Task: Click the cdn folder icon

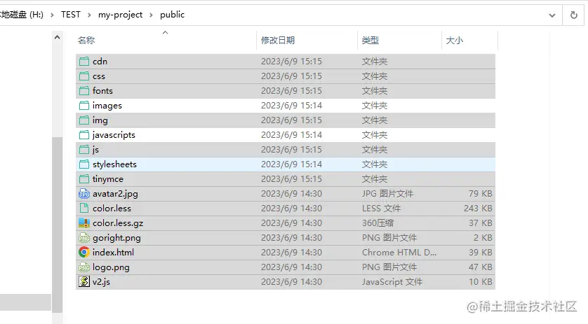Action: pyautogui.click(x=84, y=62)
